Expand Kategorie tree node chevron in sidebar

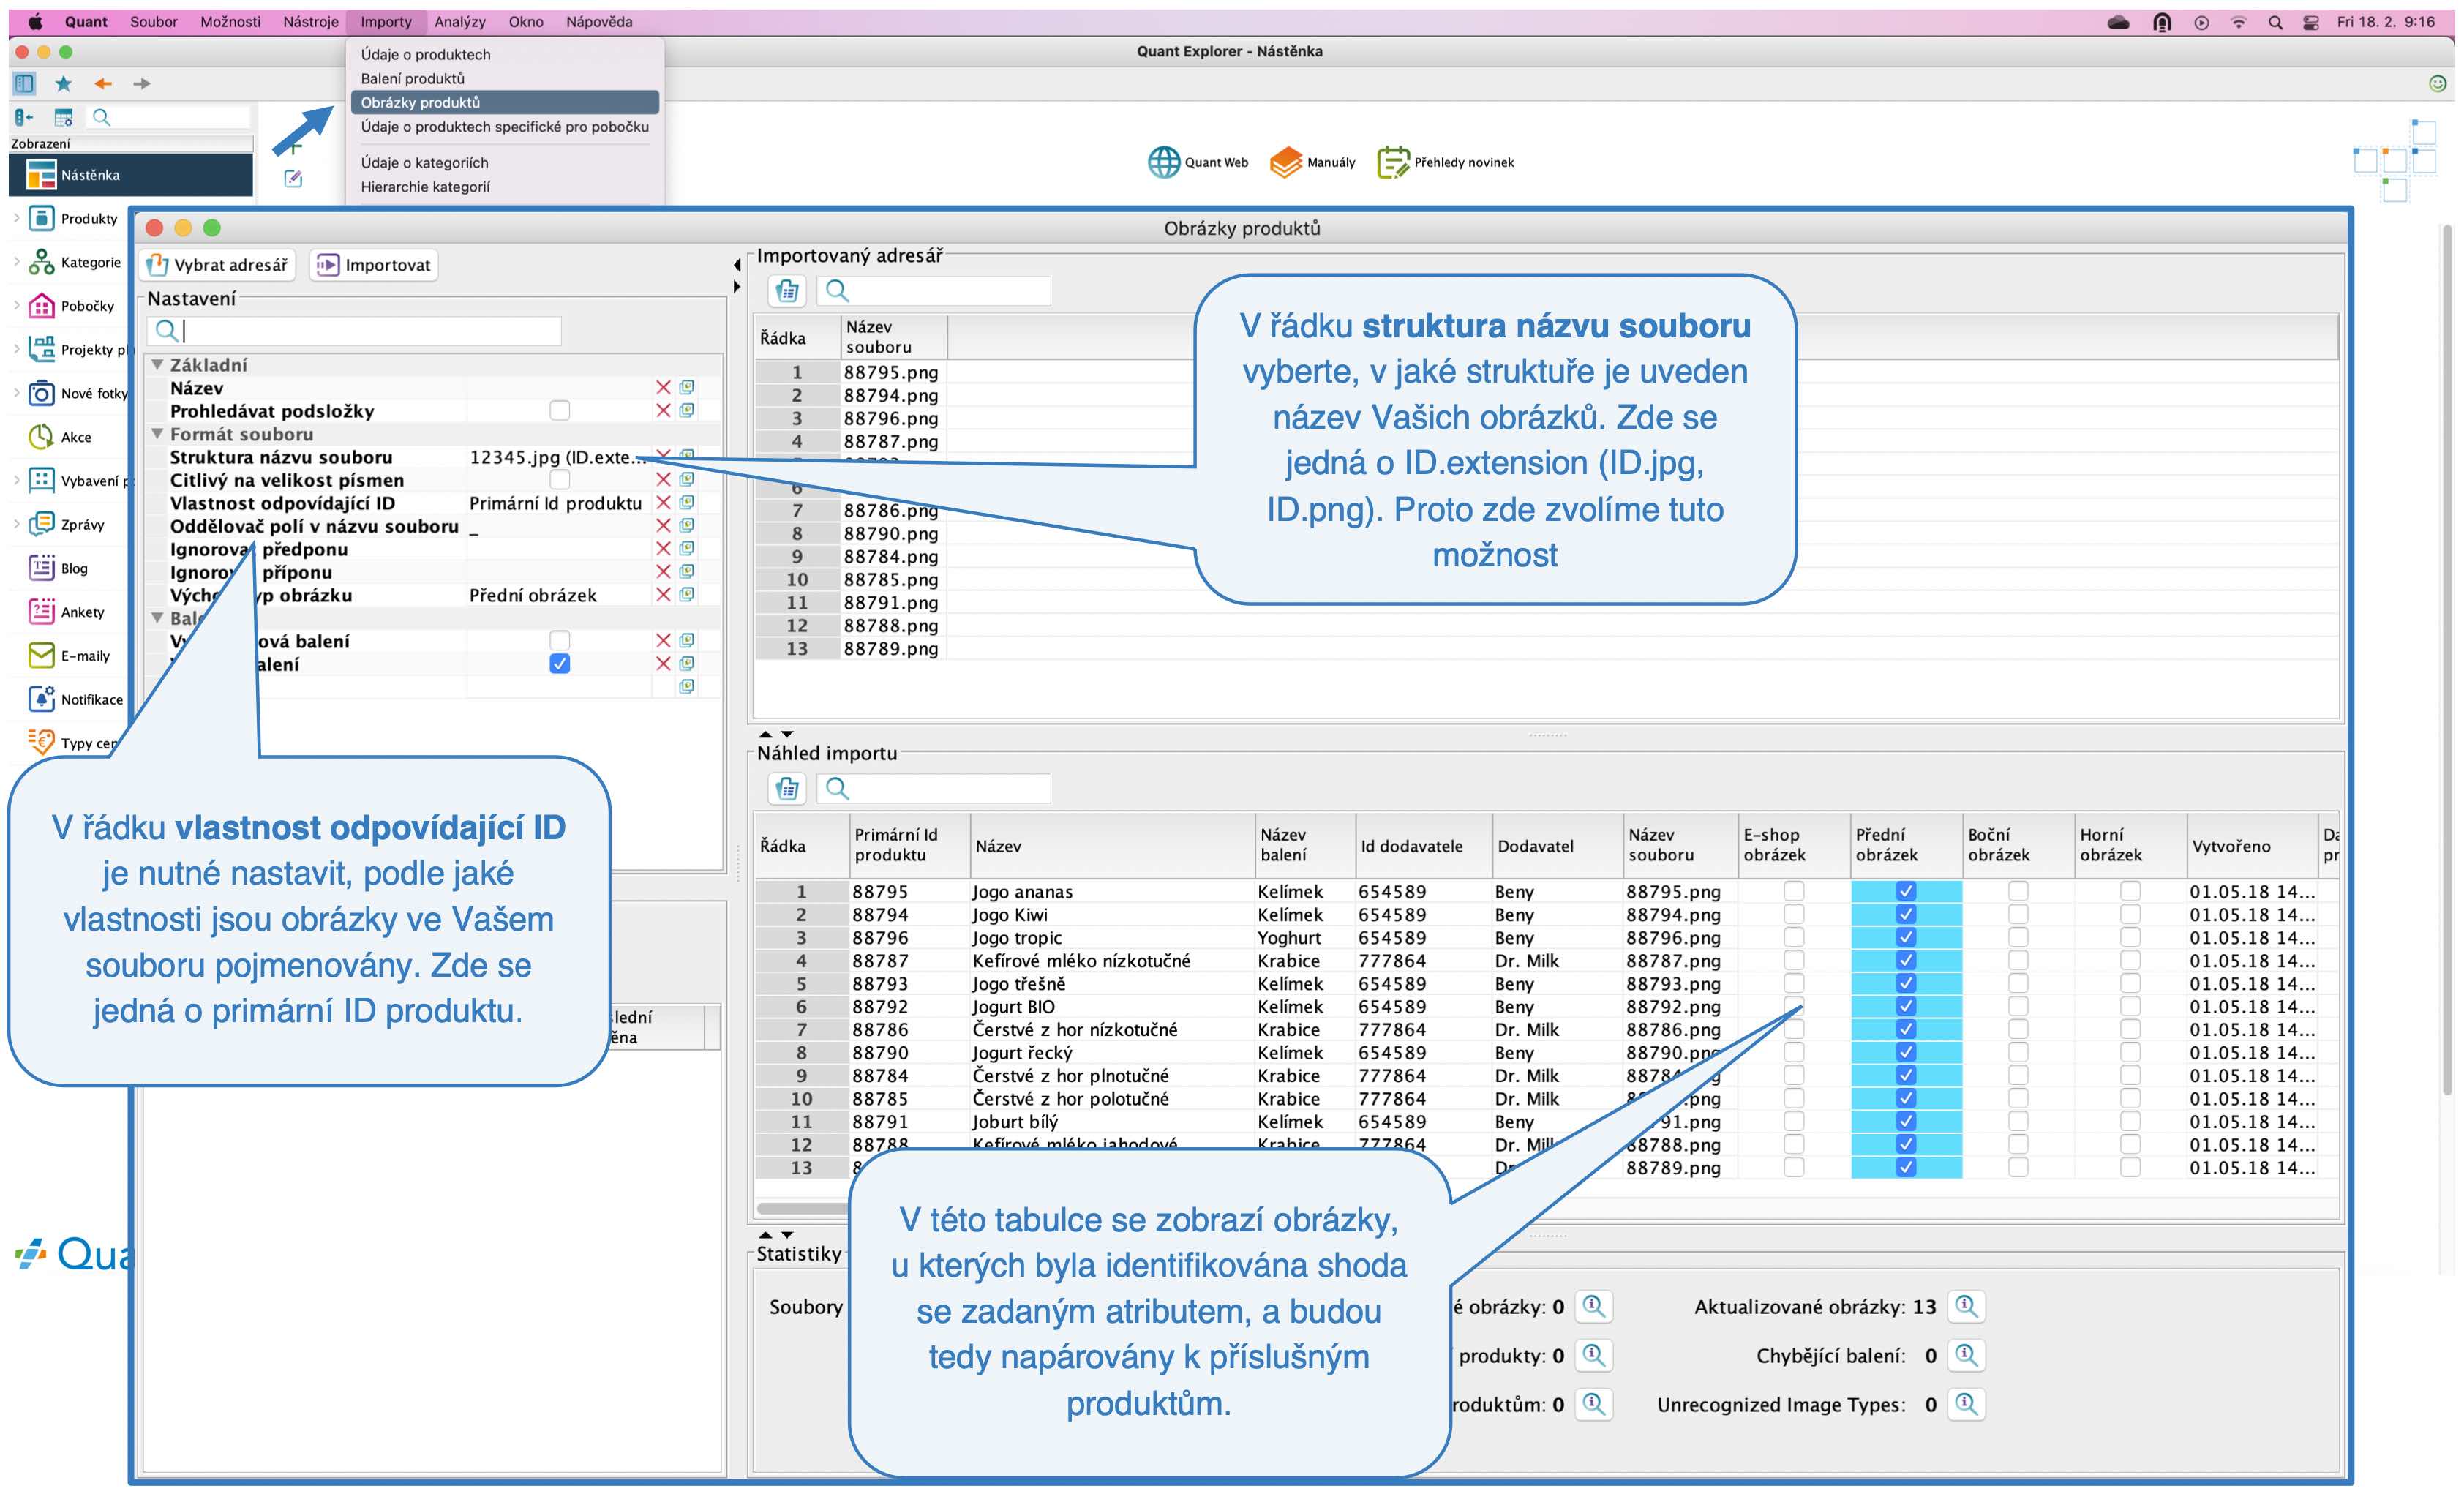(16, 262)
